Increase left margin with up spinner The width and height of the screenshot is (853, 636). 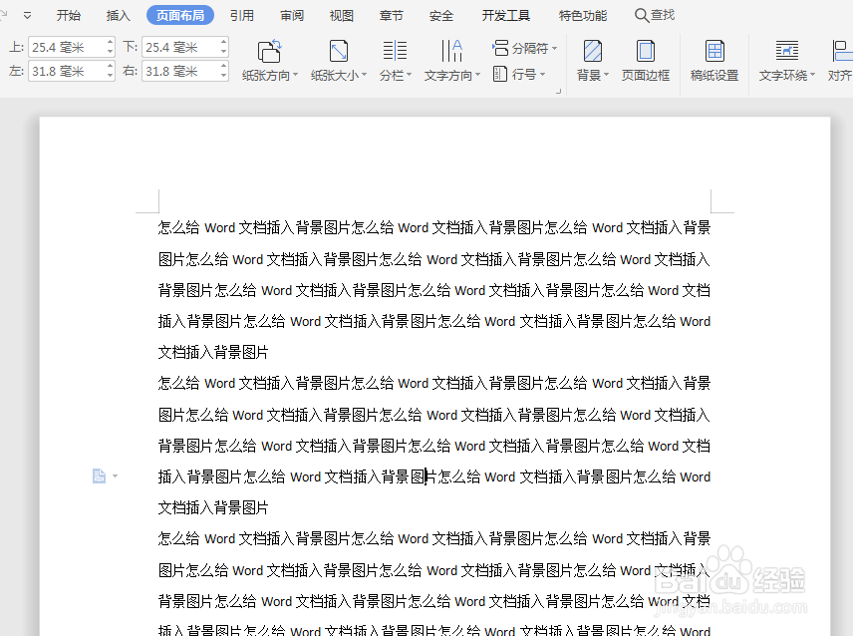[110, 66]
